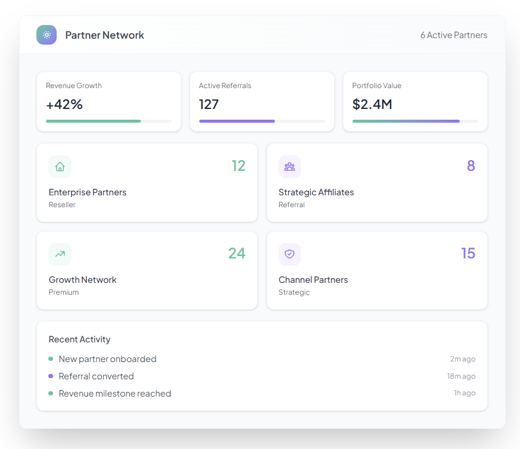Click purple dot beside Referral converted

point(51,376)
